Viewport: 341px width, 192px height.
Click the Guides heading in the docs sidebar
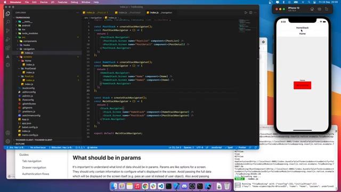(x=24, y=155)
